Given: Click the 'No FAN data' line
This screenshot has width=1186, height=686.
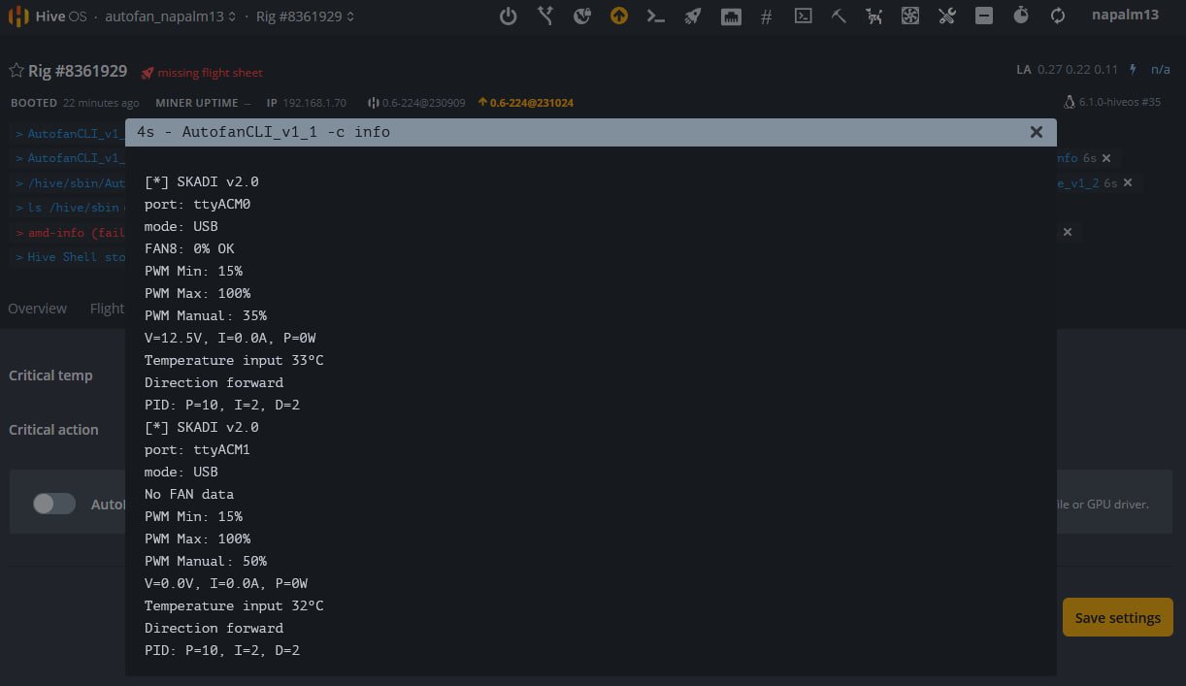Looking at the screenshot, I should (189, 494).
